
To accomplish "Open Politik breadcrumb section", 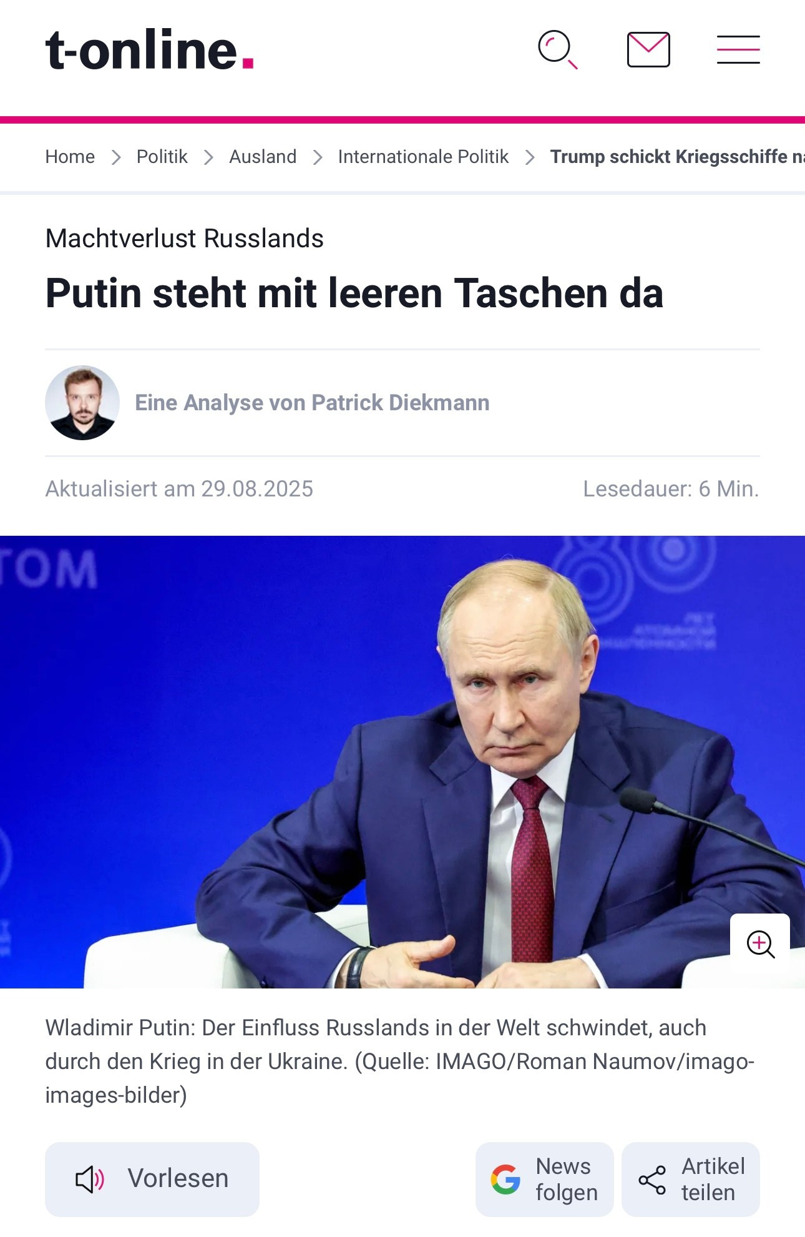I will pos(162,157).
